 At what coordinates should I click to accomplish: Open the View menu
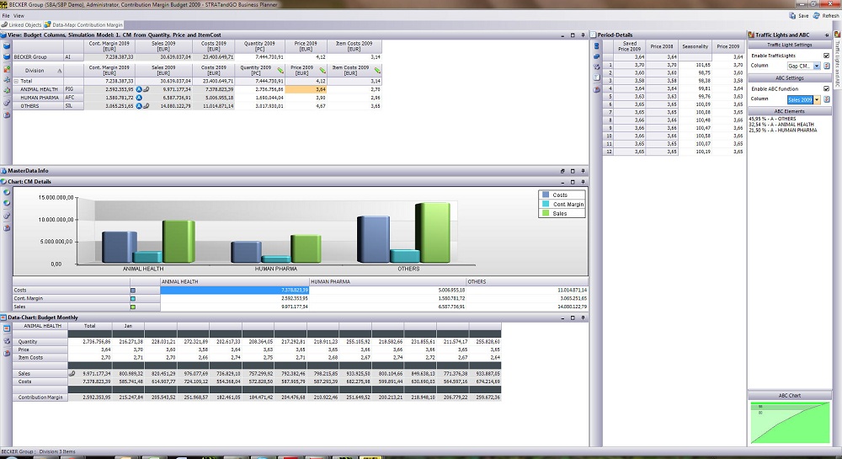[19, 16]
